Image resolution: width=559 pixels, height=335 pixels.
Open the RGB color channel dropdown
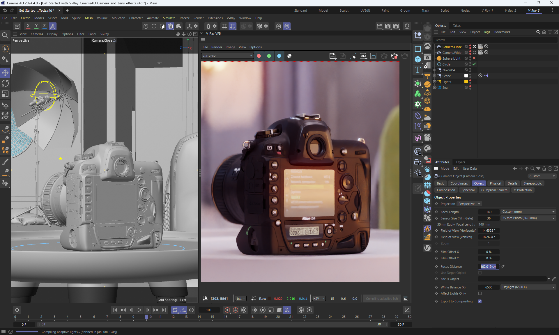tap(227, 56)
